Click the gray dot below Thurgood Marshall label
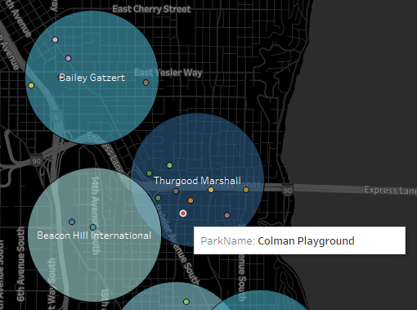This screenshot has width=417, height=310. point(176,191)
